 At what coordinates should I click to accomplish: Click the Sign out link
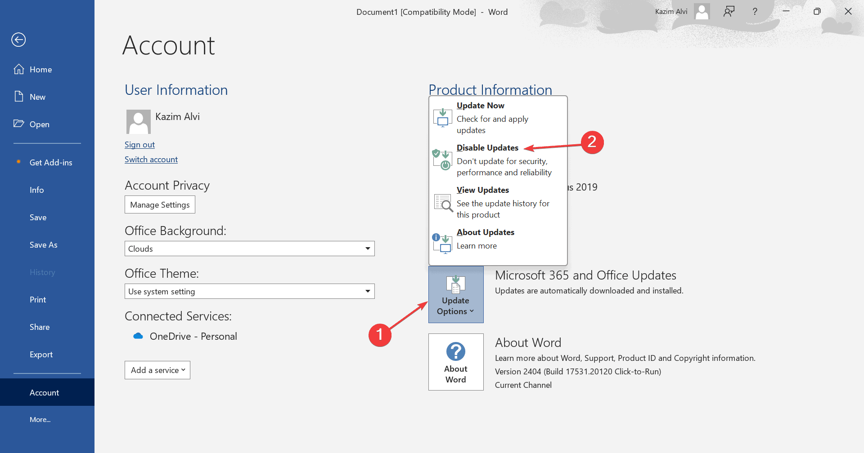coord(139,145)
